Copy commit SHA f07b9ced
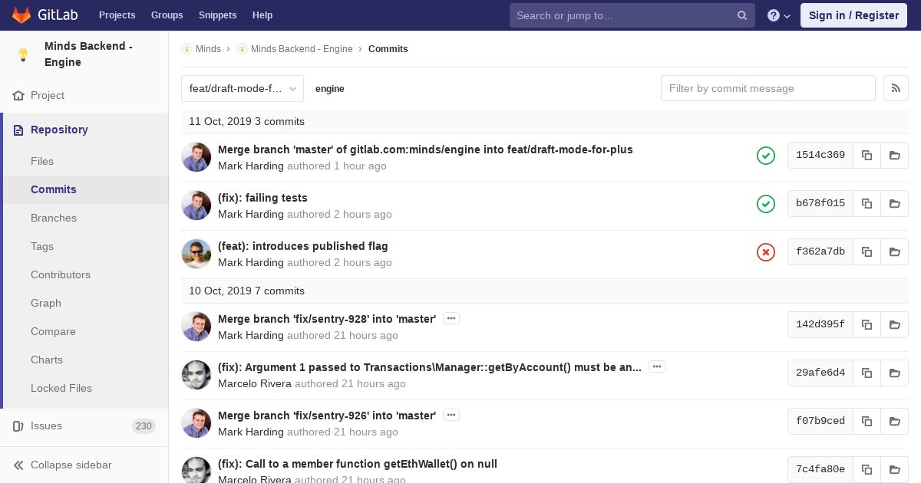Screen dimensions: 921x483 coord(867,421)
